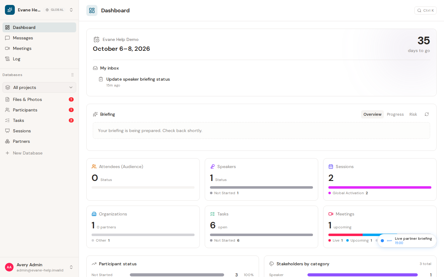
Task: Open Meetings in the sidebar
Action: [x=39, y=48]
